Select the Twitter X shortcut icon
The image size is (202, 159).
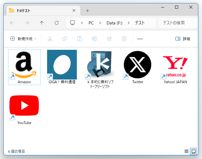click(138, 65)
